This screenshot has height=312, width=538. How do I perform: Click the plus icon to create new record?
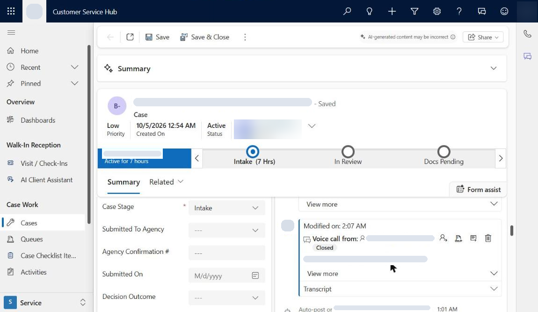pos(392,11)
